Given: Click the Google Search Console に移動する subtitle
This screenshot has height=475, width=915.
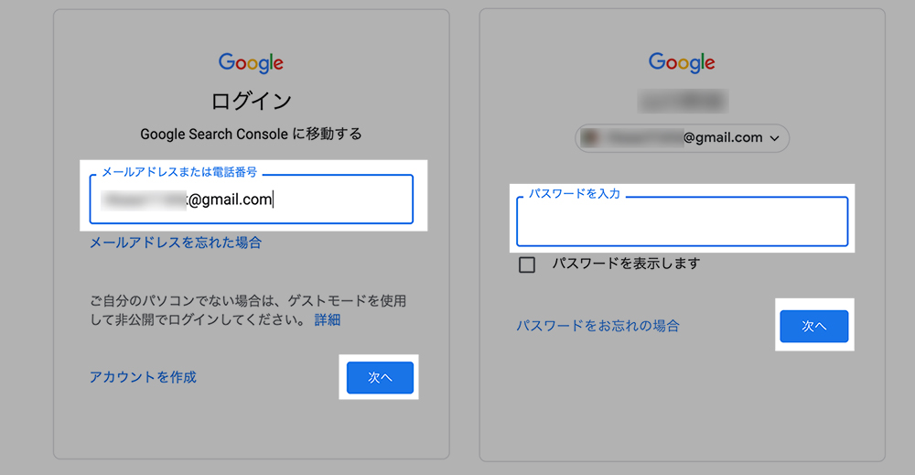Looking at the screenshot, I should [x=251, y=134].
